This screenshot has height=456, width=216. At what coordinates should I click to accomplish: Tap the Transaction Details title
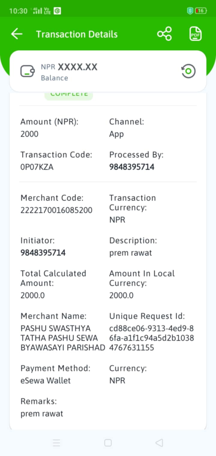click(77, 34)
